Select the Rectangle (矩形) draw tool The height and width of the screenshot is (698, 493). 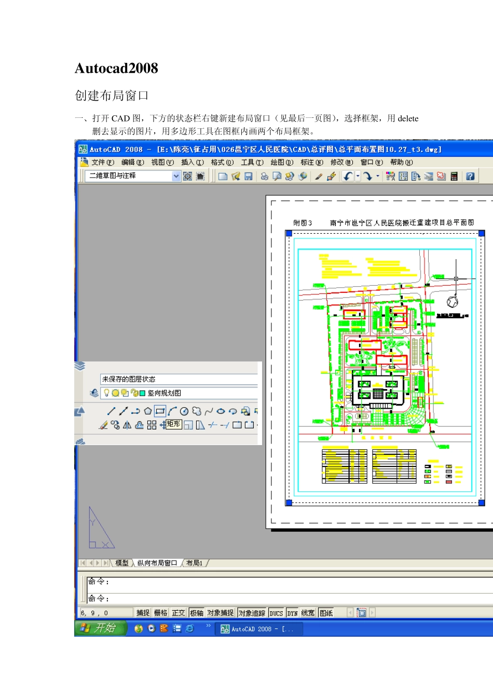pyautogui.click(x=160, y=411)
